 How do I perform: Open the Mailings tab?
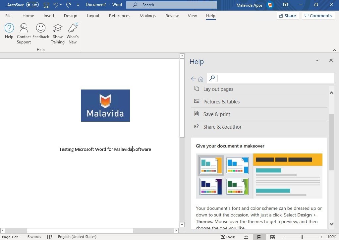click(x=147, y=16)
